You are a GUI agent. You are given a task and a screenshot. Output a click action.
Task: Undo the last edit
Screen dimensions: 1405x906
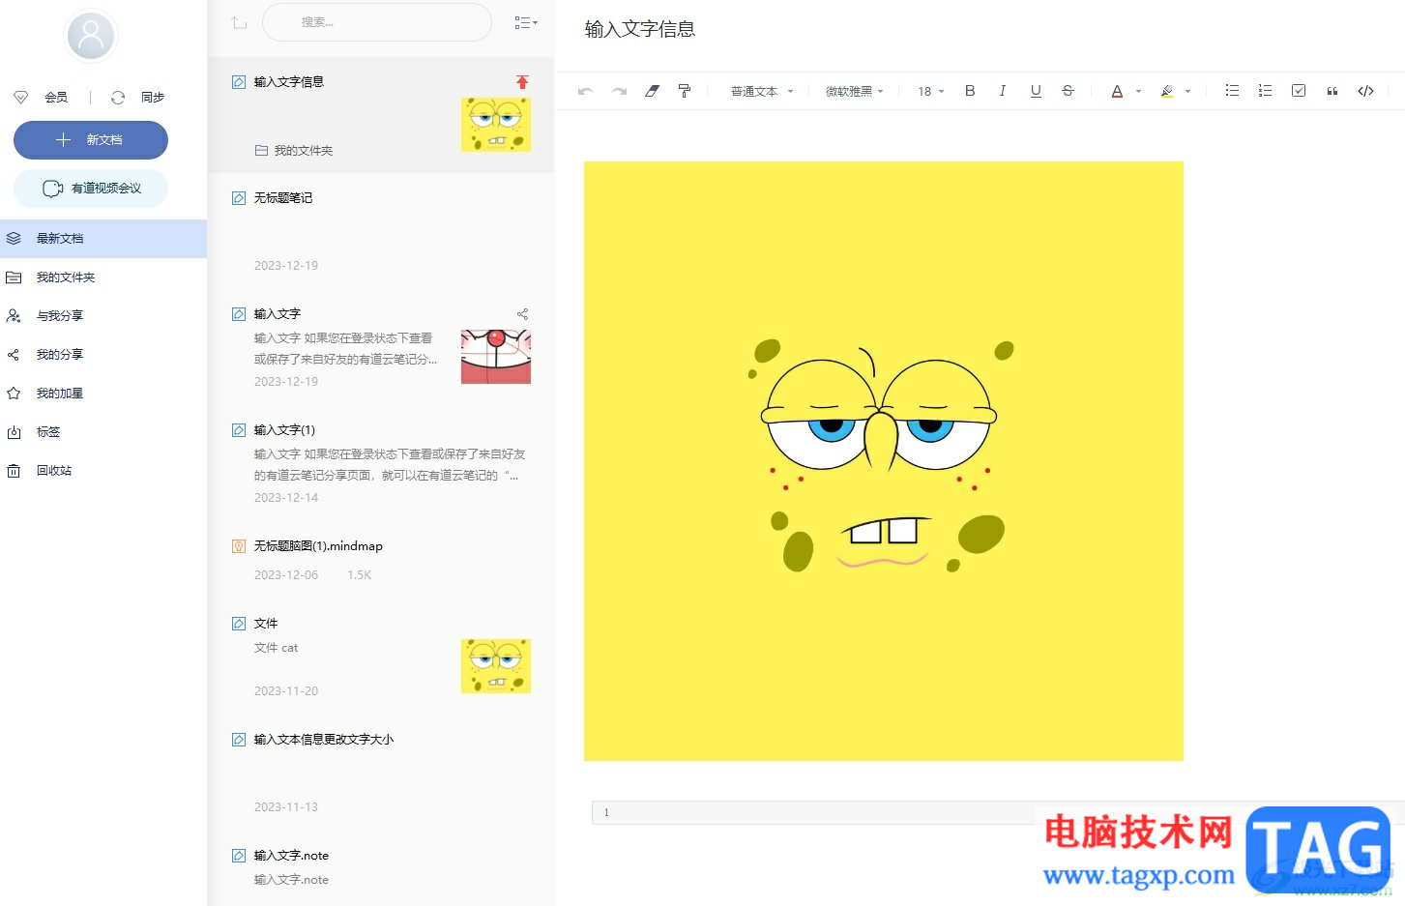point(585,91)
